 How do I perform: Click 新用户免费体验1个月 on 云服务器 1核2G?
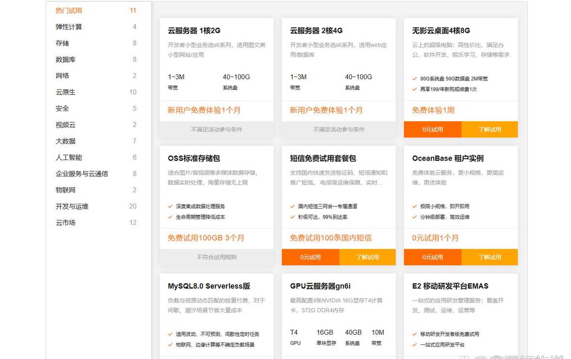[204, 110]
